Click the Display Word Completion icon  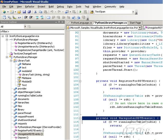(x=20, y=18)
